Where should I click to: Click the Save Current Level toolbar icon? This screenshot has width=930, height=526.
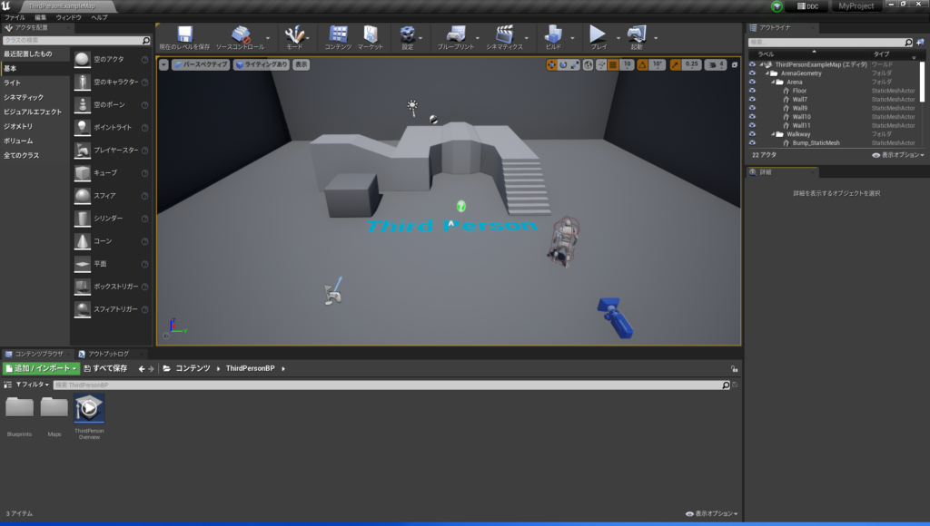(x=184, y=35)
